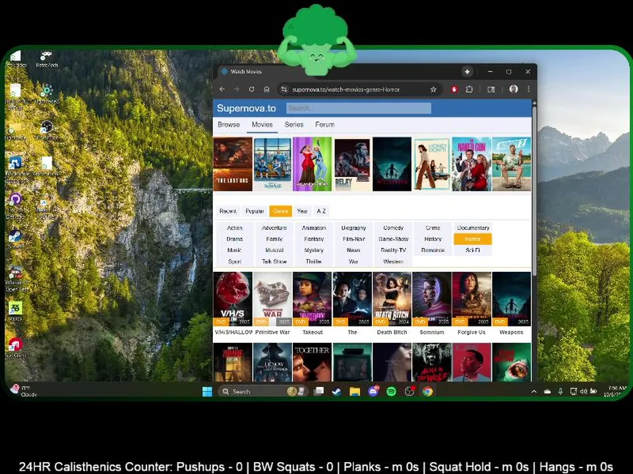Choose the Romance genre

(433, 250)
